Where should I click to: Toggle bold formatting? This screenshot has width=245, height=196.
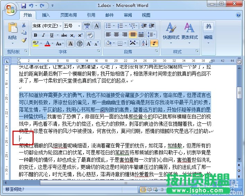[x=35, y=35]
